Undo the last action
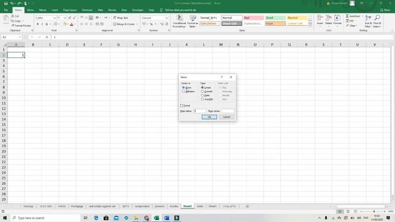The height and width of the screenshot is (222, 395). coord(12,3)
